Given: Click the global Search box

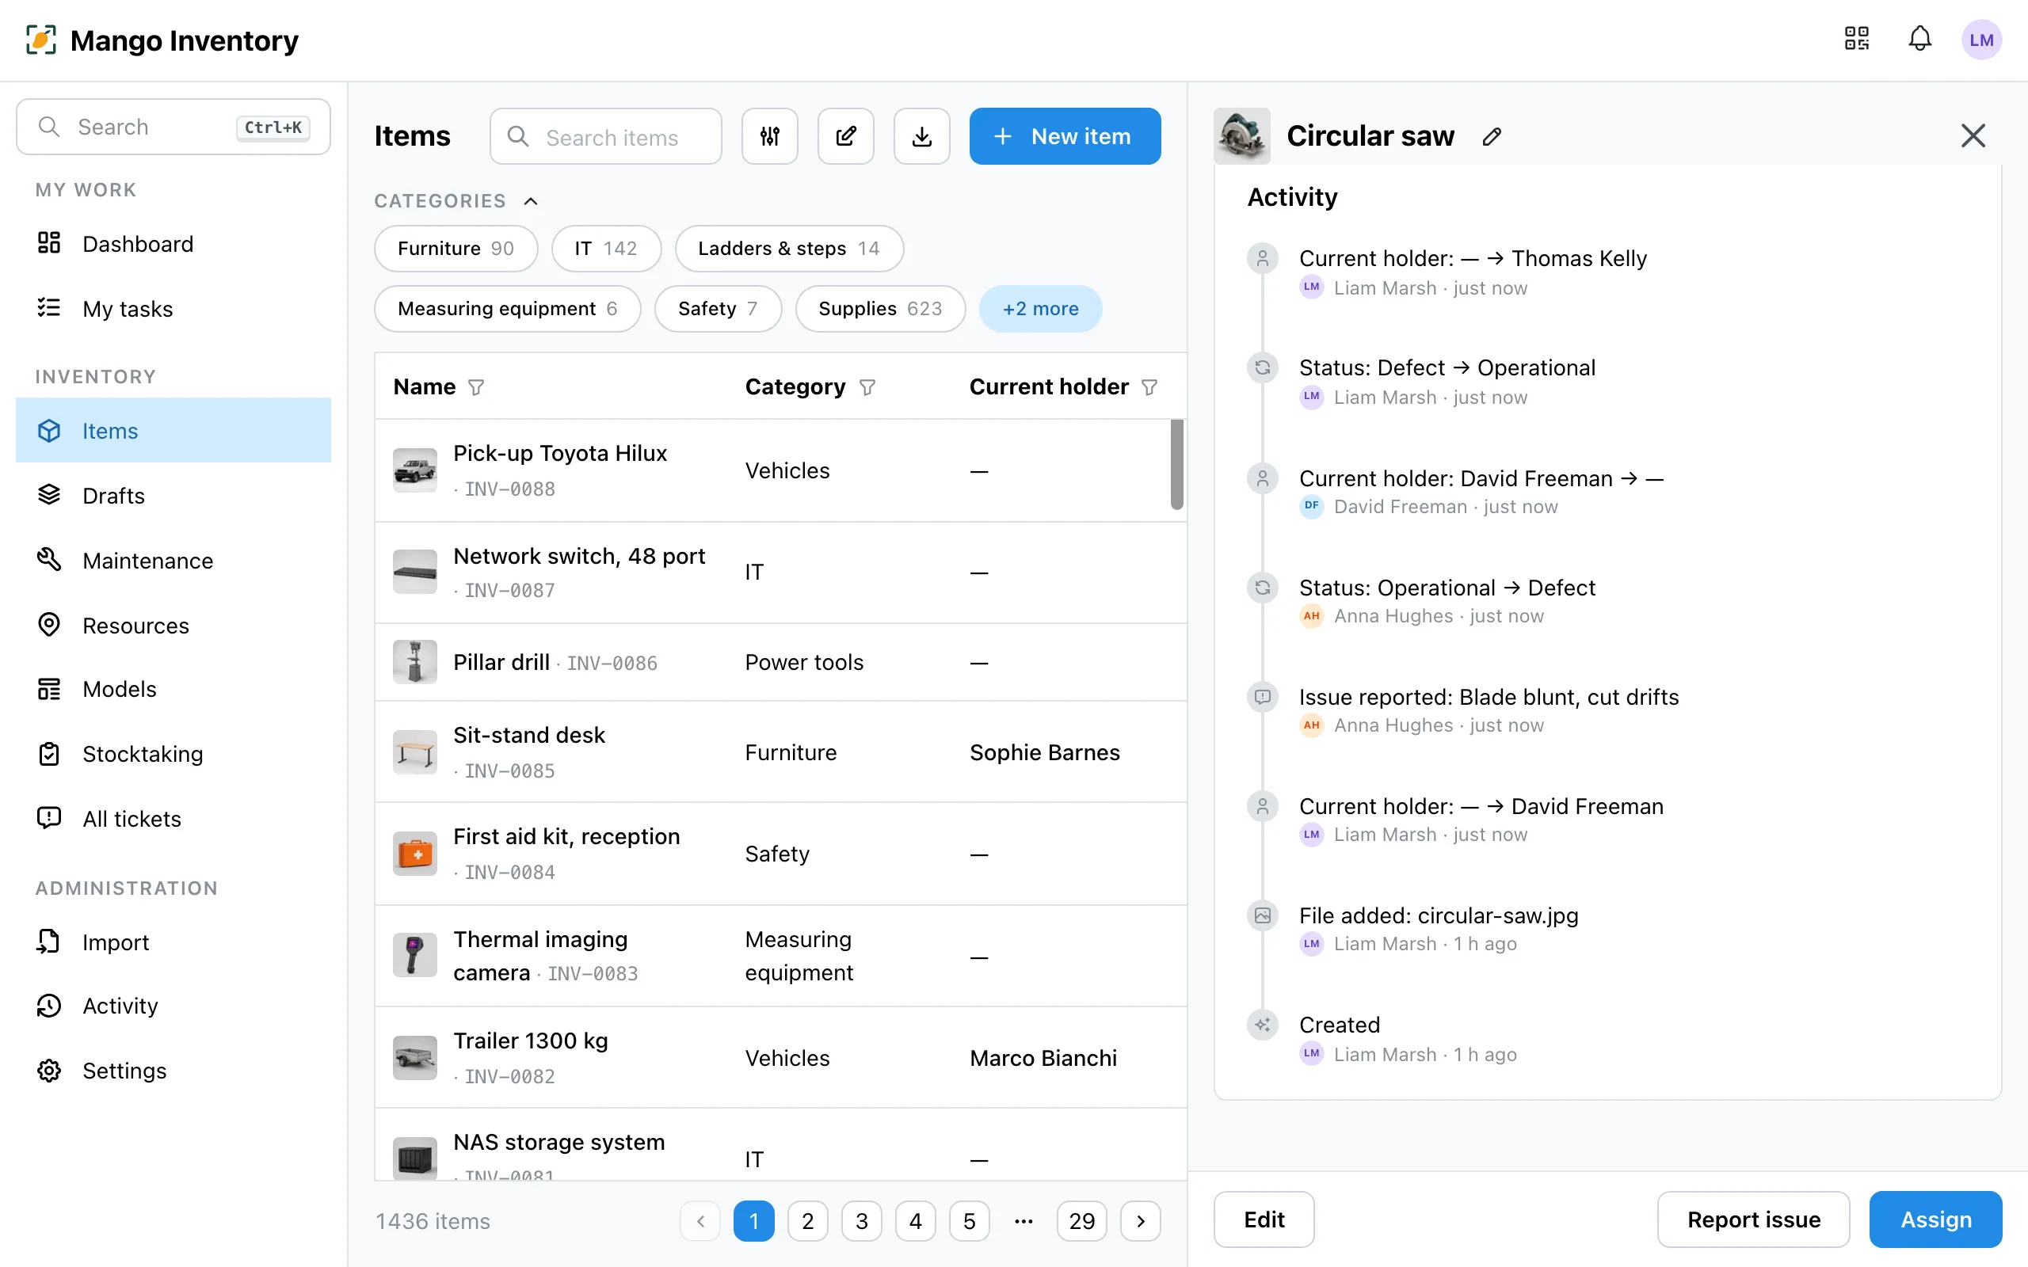Looking at the screenshot, I should pos(173,127).
